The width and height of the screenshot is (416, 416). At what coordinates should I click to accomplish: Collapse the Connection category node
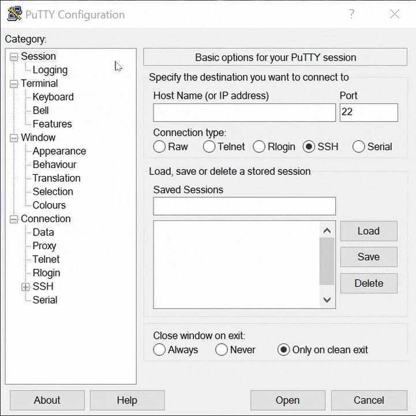coord(14,219)
